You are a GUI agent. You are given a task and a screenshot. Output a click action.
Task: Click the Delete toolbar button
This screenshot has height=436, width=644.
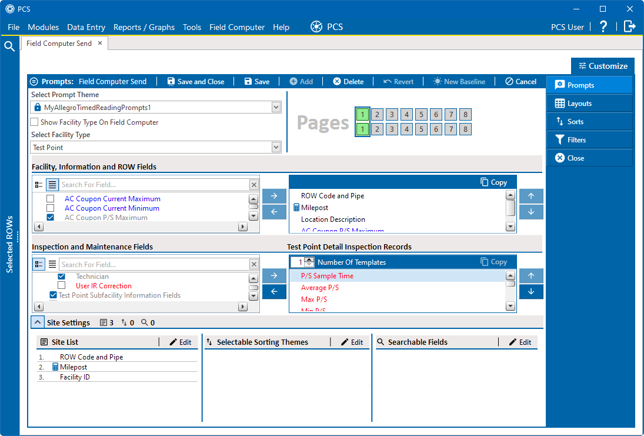coord(348,81)
